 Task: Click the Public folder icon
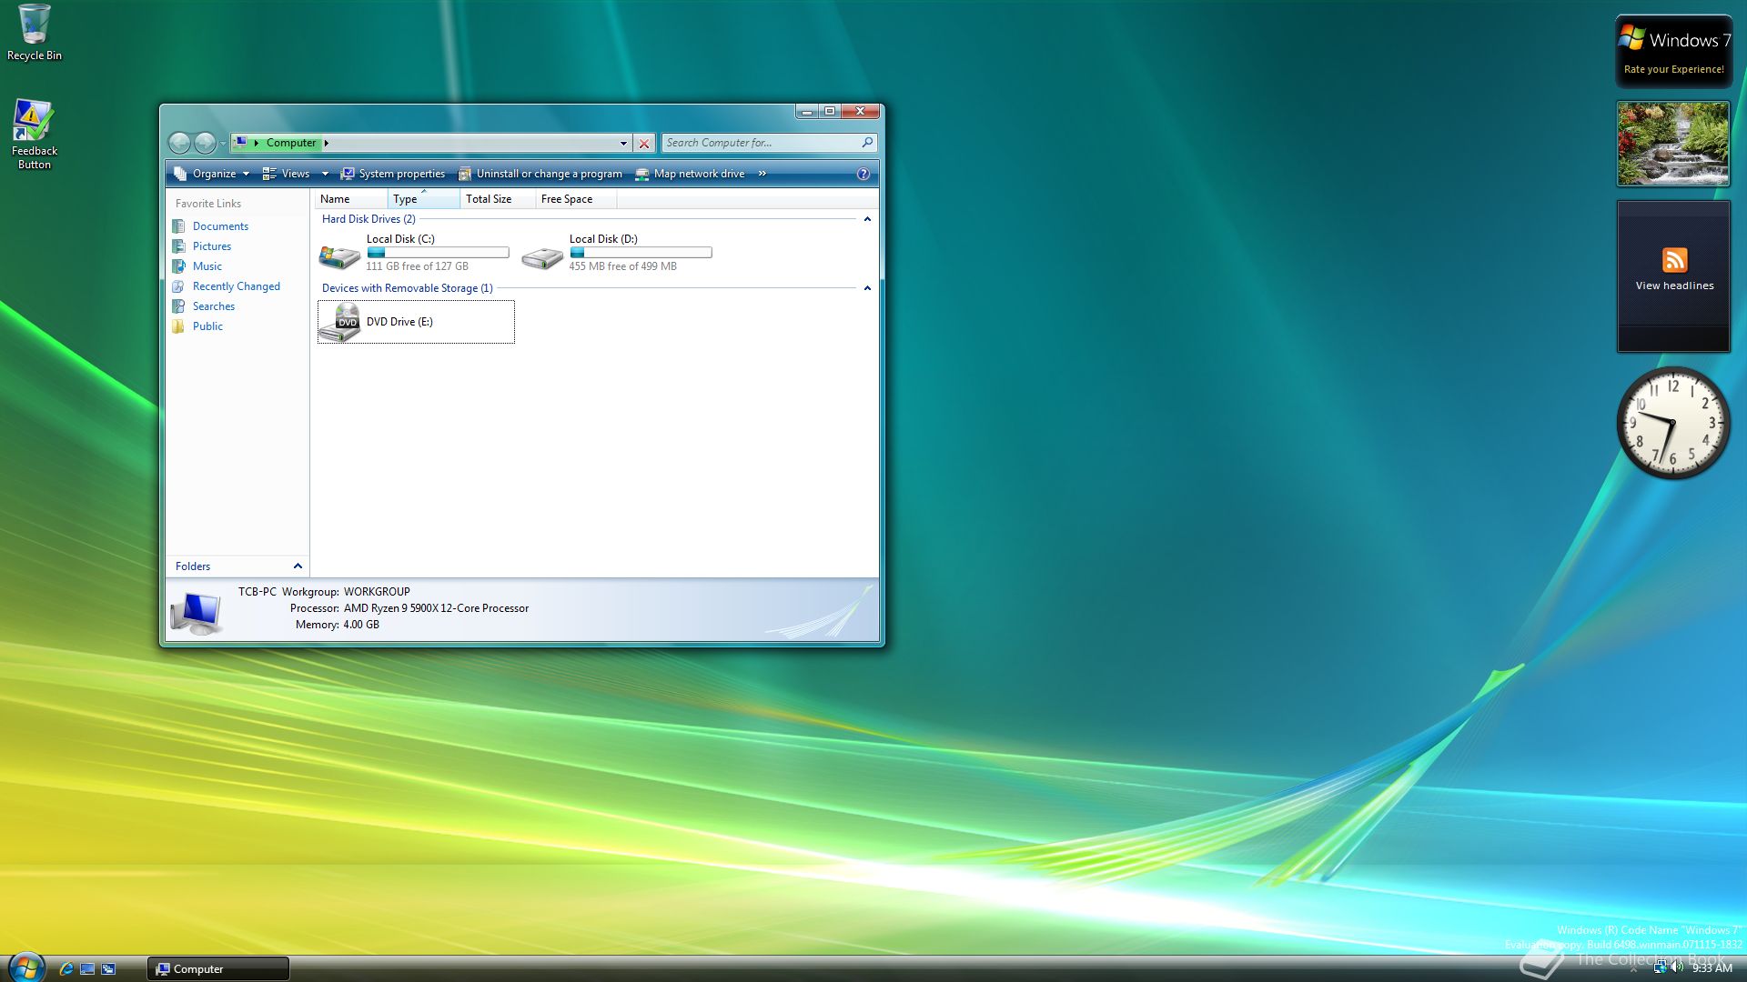point(178,326)
